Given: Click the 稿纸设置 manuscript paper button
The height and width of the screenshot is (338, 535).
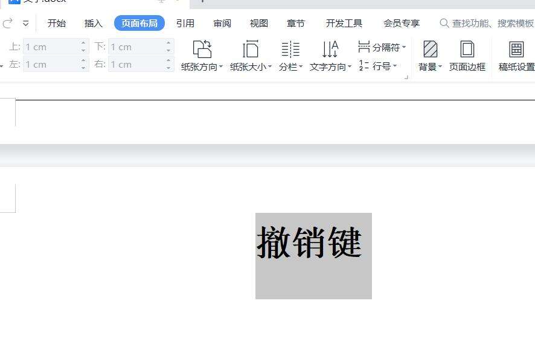Looking at the screenshot, I should (516, 56).
